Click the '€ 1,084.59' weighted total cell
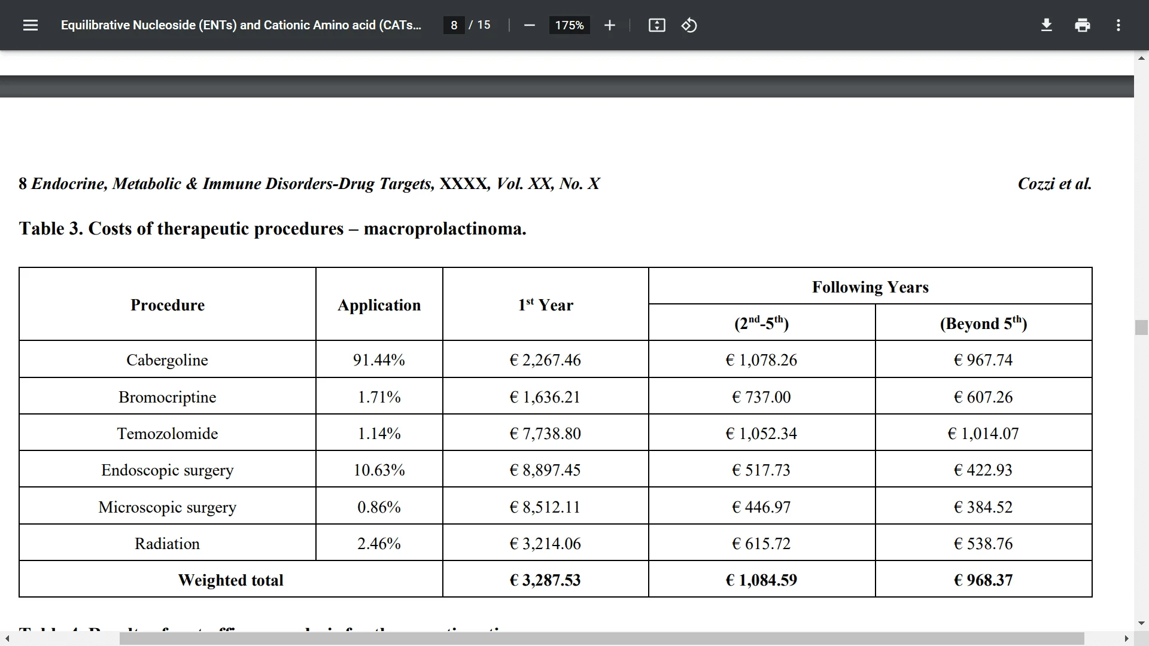The image size is (1149, 646). 761,580
